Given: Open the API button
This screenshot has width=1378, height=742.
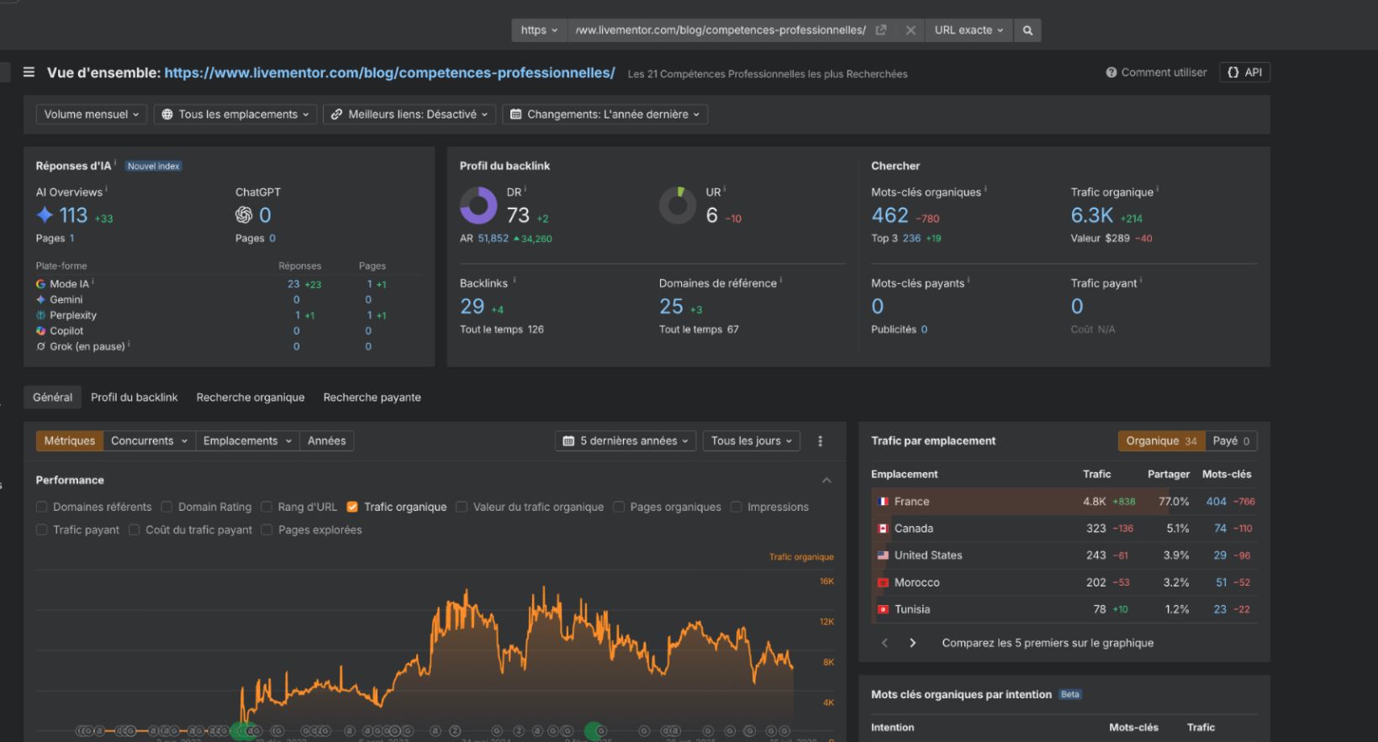Looking at the screenshot, I should click(x=1244, y=72).
